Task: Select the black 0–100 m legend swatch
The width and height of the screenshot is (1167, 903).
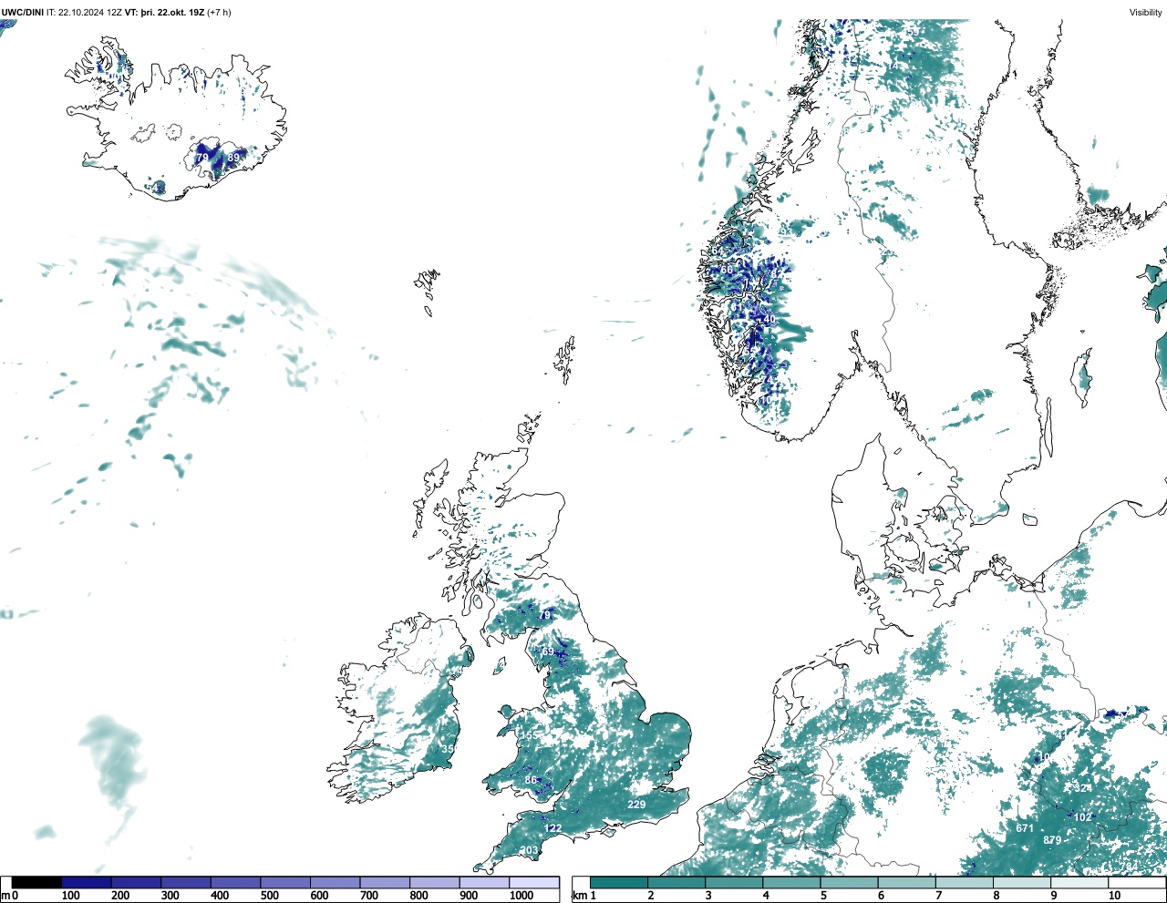Action: pos(36,882)
